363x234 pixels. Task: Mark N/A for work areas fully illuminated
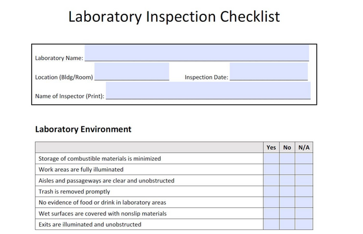[304, 169]
